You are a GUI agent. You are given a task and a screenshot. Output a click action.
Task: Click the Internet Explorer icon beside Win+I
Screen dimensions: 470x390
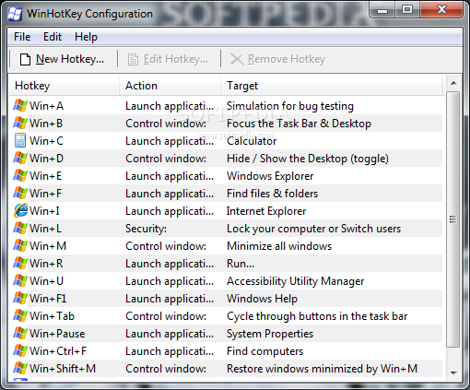20,211
